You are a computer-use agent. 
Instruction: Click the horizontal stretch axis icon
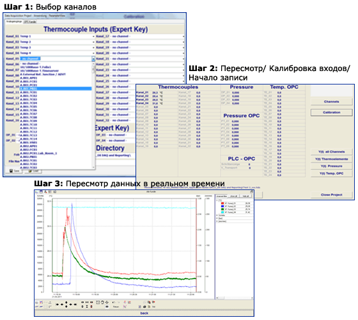click(82, 302)
